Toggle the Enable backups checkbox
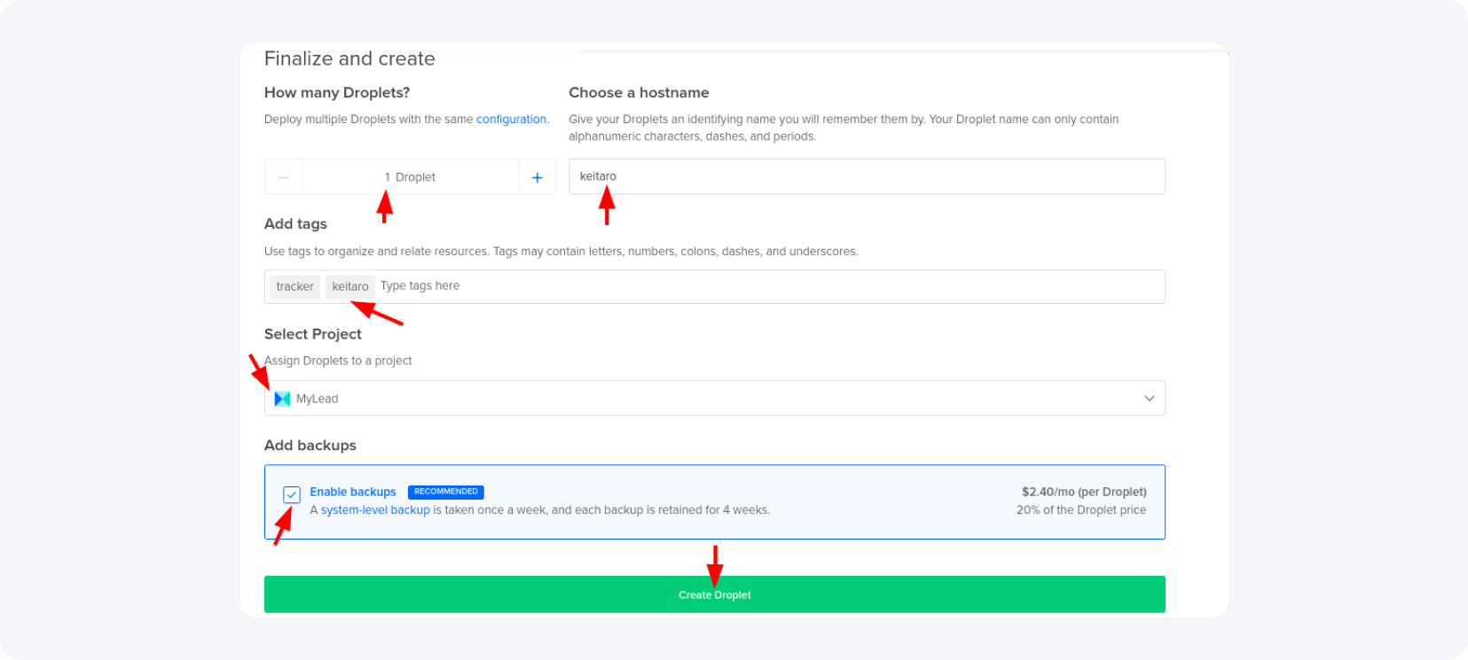This screenshot has height=660, width=1468. point(292,494)
